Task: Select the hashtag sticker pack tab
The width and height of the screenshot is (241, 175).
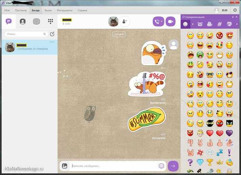Action: [220, 24]
